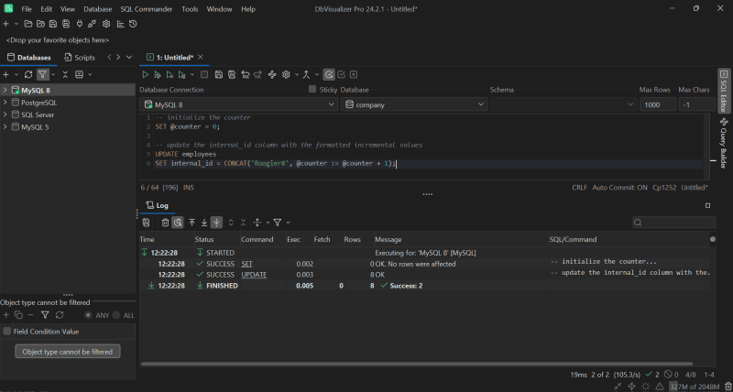Click the Stop execution square icon
The height and width of the screenshot is (392, 733).
coord(204,74)
